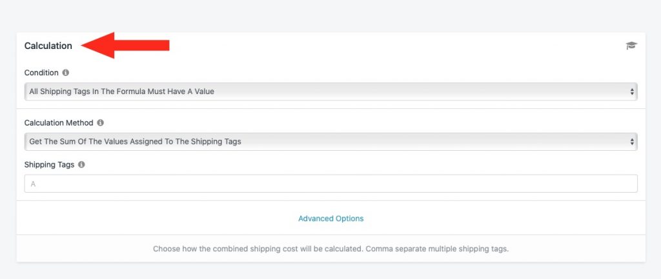Open the Condition dropdown
The width and height of the screenshot is (661, 279).
pos(330,91)
